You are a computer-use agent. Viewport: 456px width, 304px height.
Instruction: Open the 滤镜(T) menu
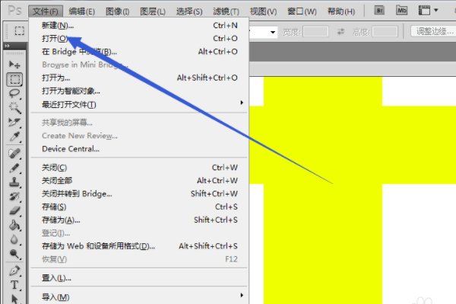point(226,11)
